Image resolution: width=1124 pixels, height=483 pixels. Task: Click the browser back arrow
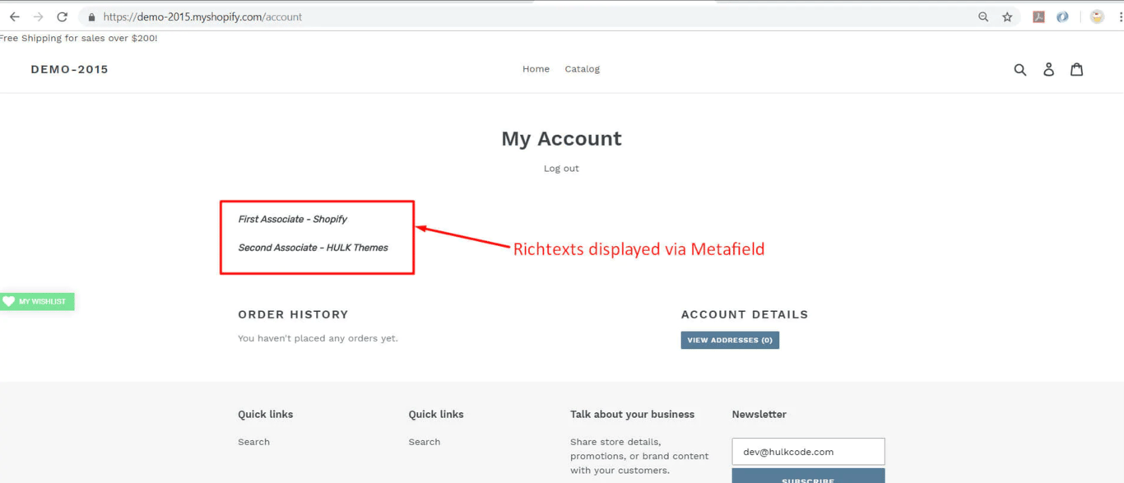point(15,16)
